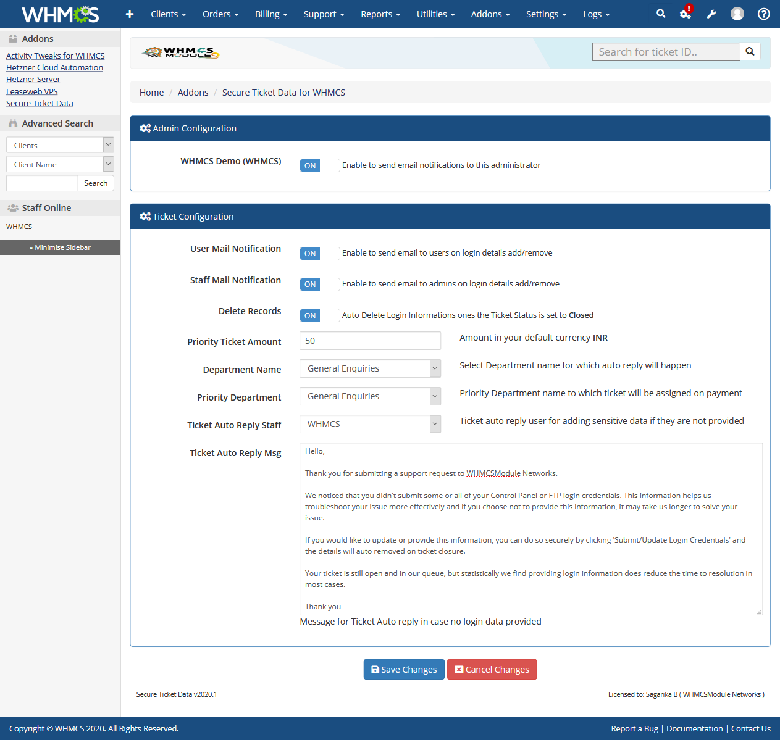Open the wrench setup icon
Screen dimensions: 780x740
711,14
